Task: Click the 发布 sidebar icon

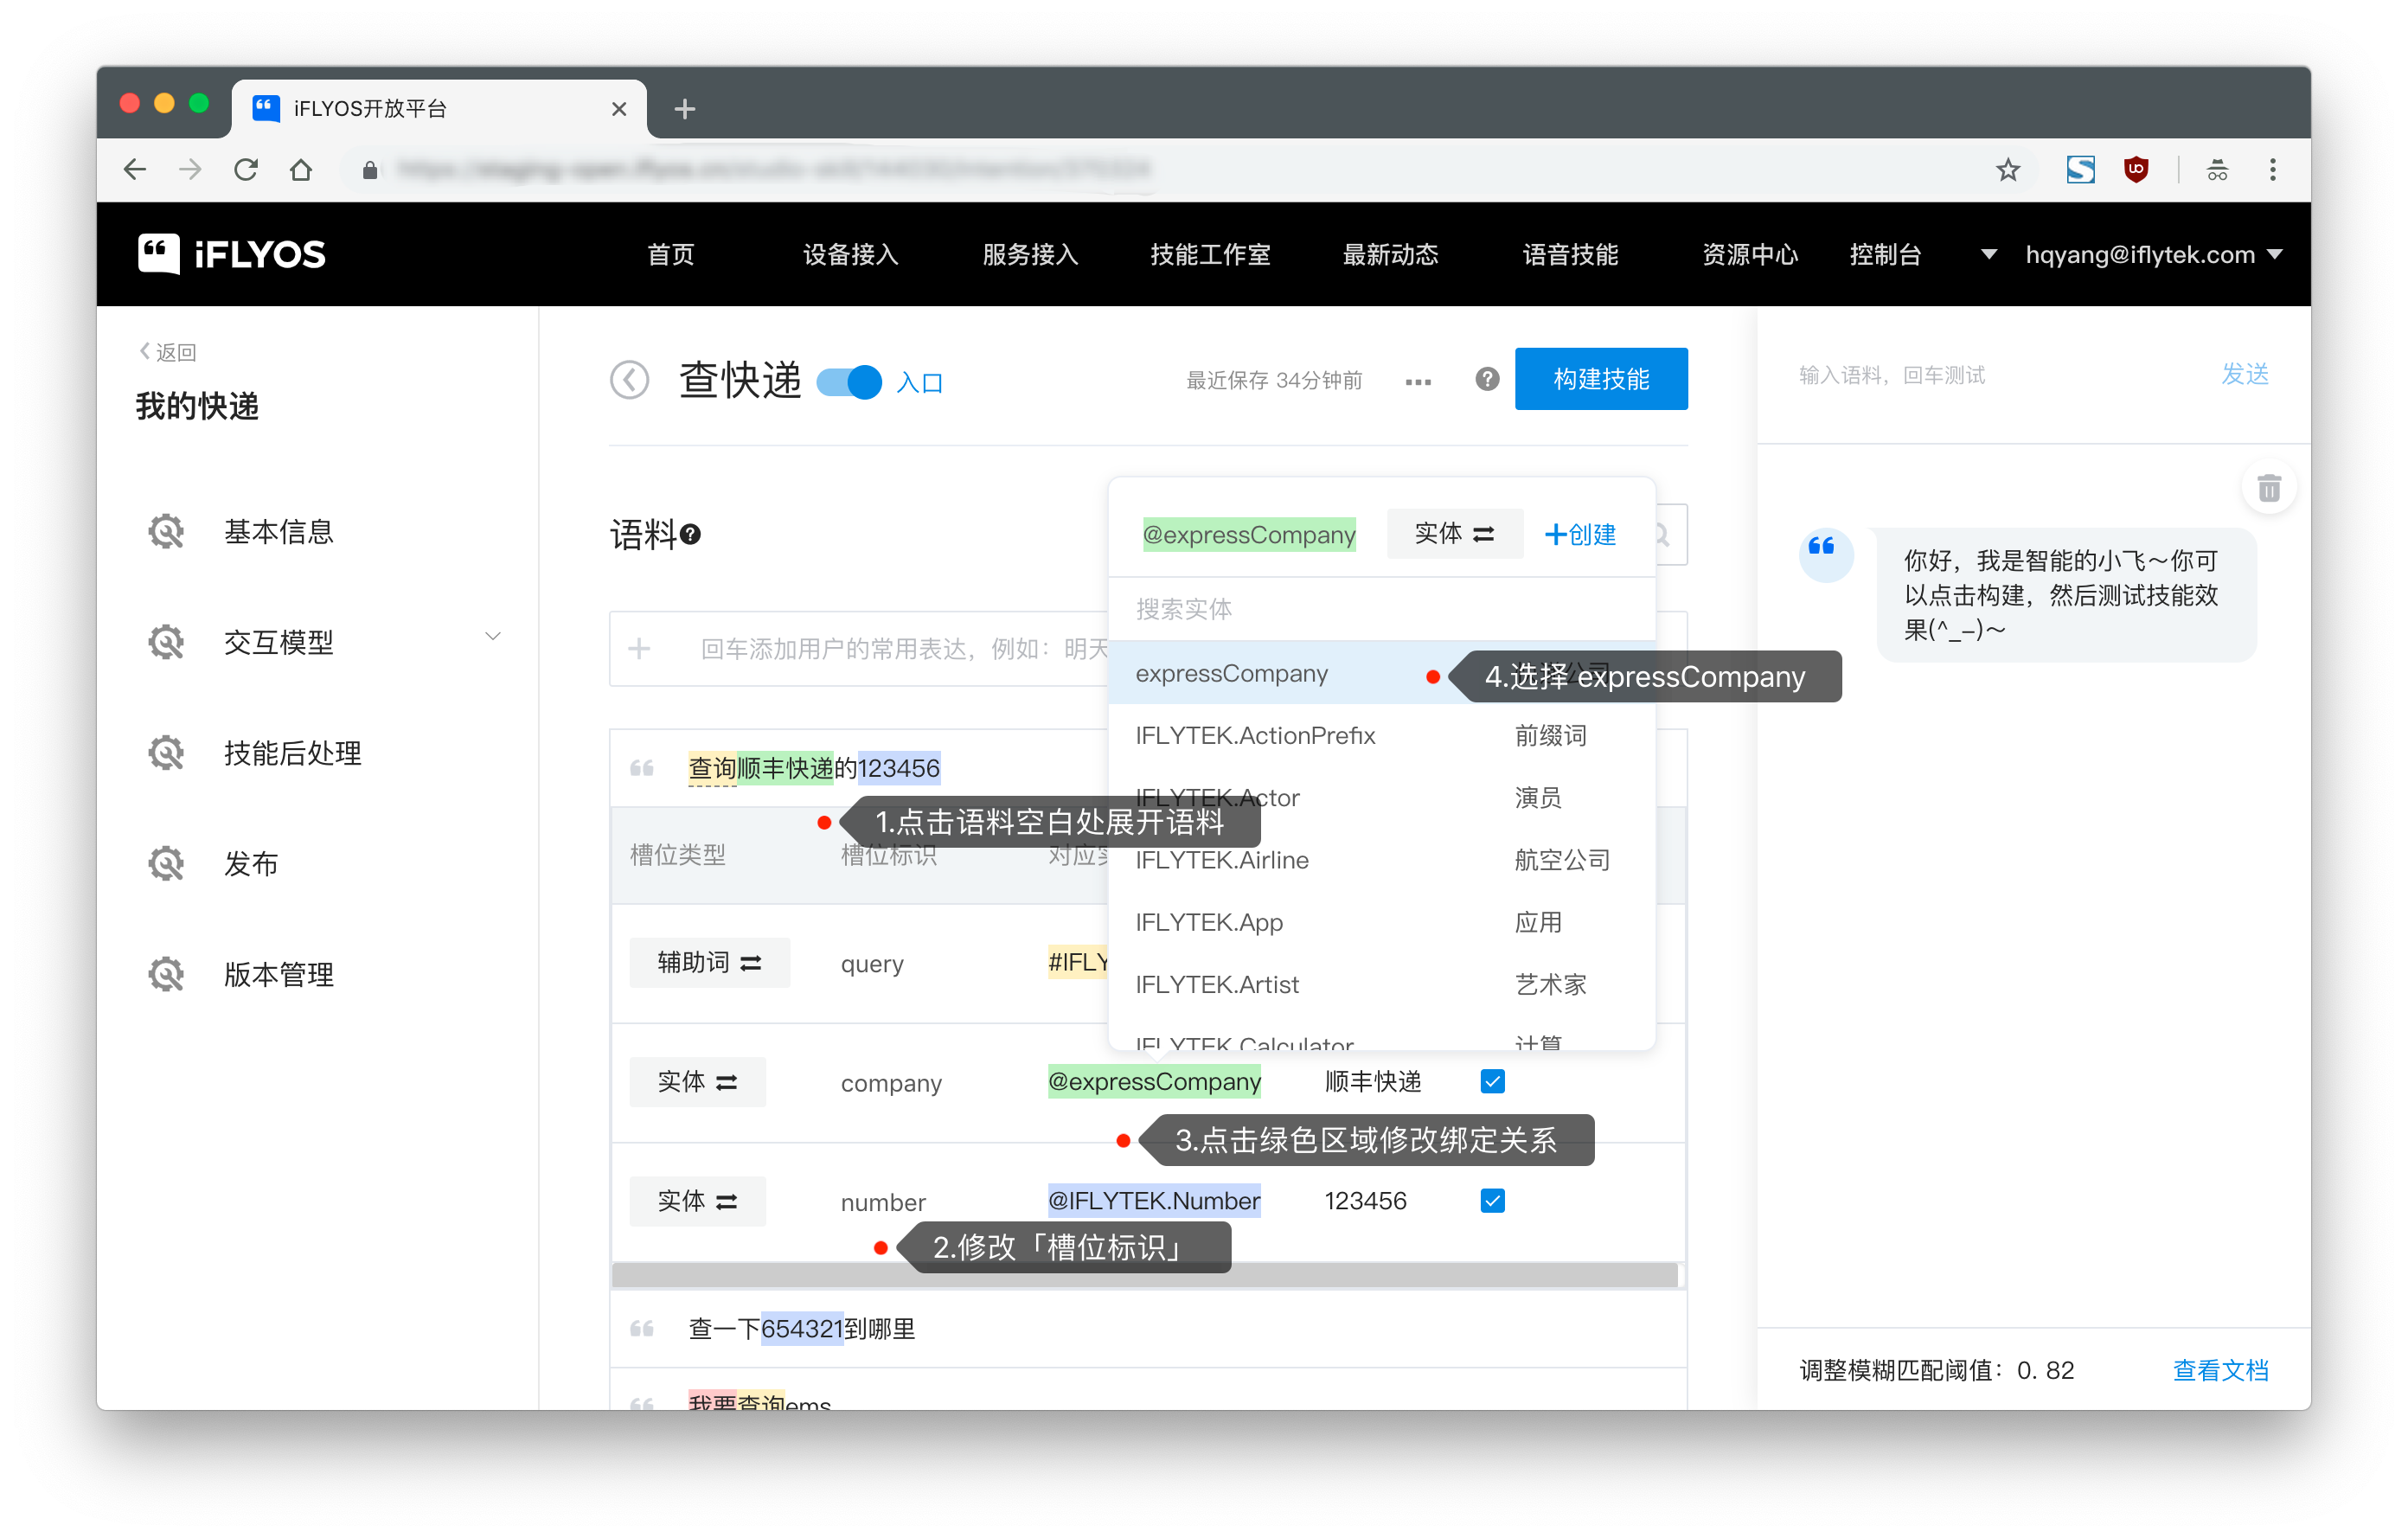Action: tap(167, 864)
